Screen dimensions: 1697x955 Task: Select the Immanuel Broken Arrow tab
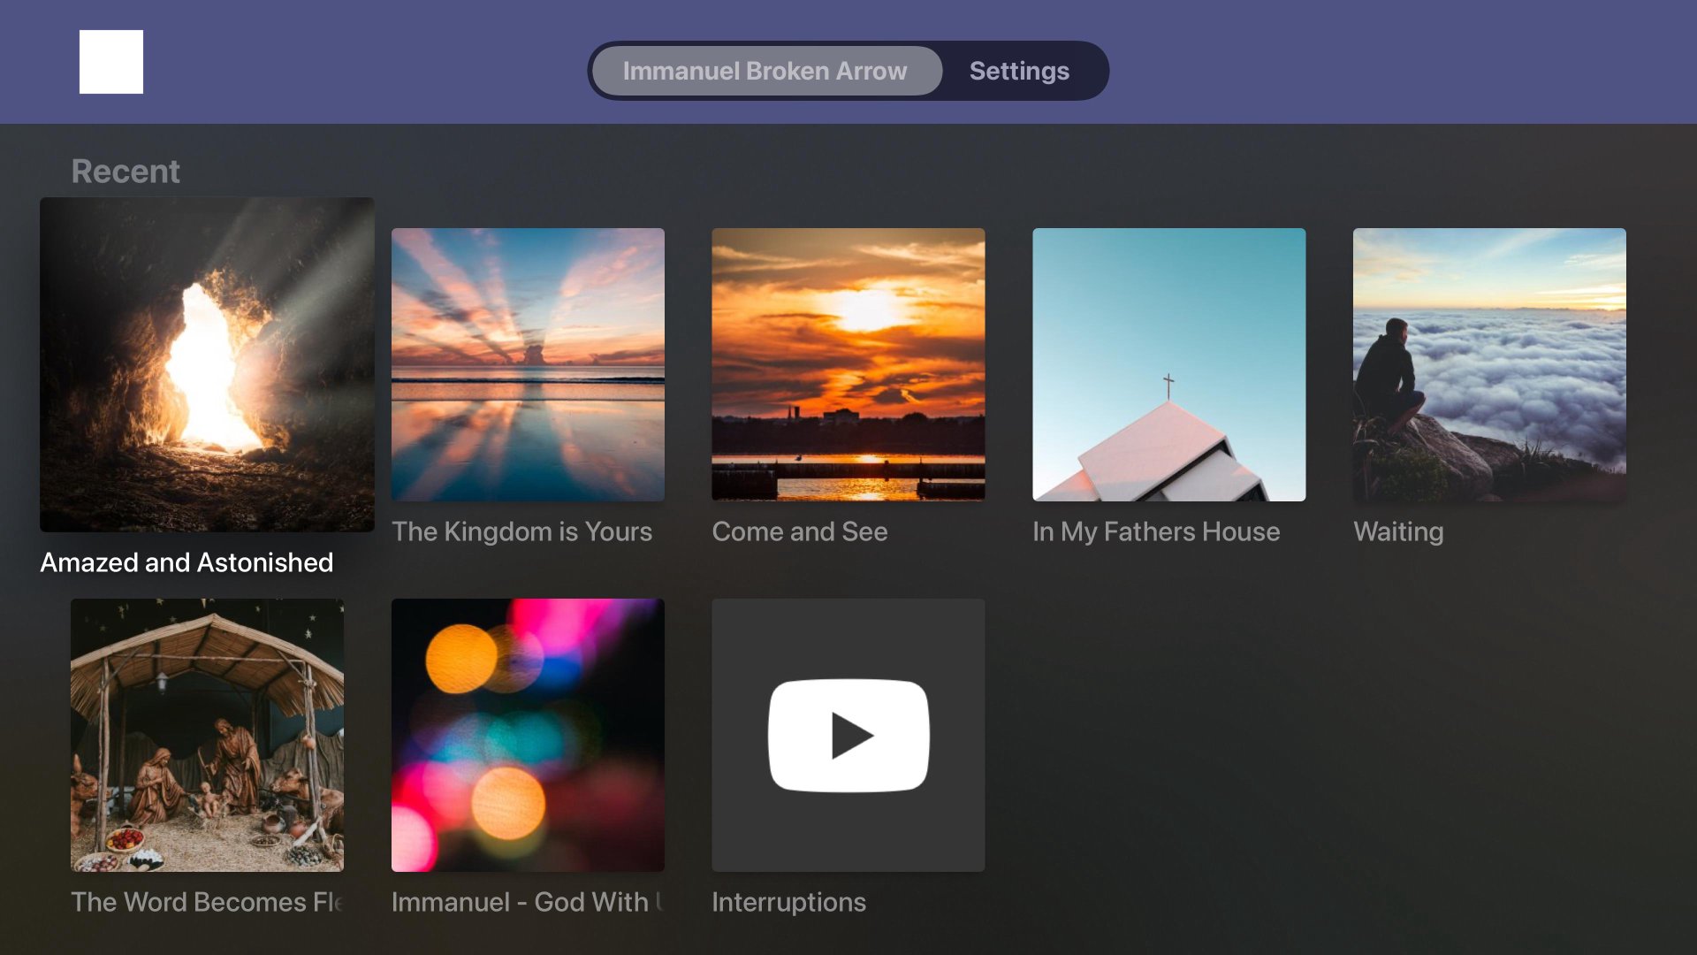(765, 71)
